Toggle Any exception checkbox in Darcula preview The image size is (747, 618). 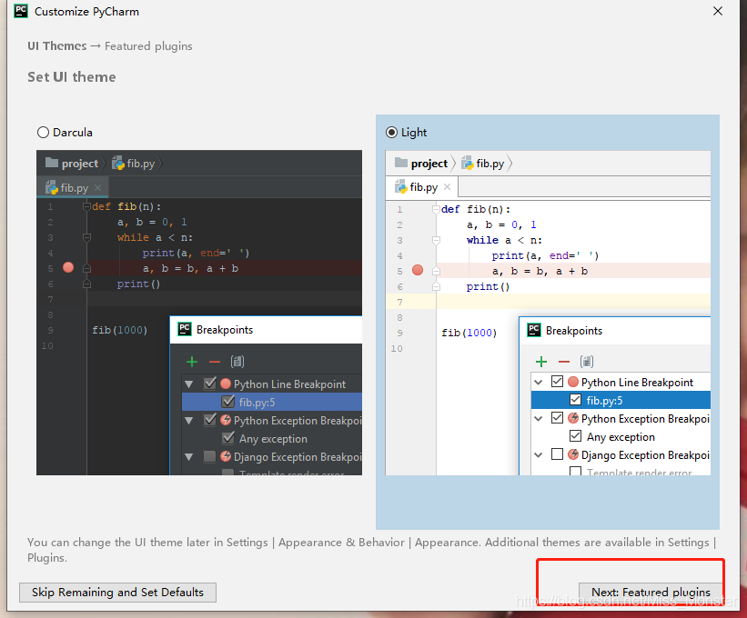tap(228, 438)
